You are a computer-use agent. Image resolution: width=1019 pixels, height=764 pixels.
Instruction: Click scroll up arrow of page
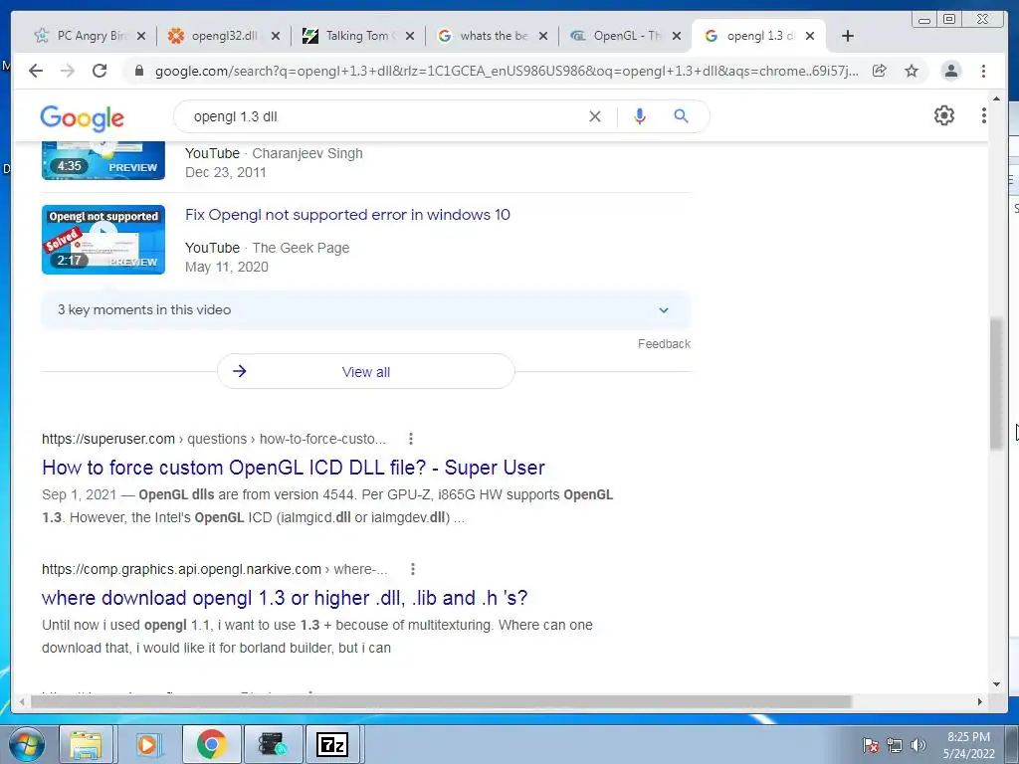pyautogui.click(x=996, y=98)
